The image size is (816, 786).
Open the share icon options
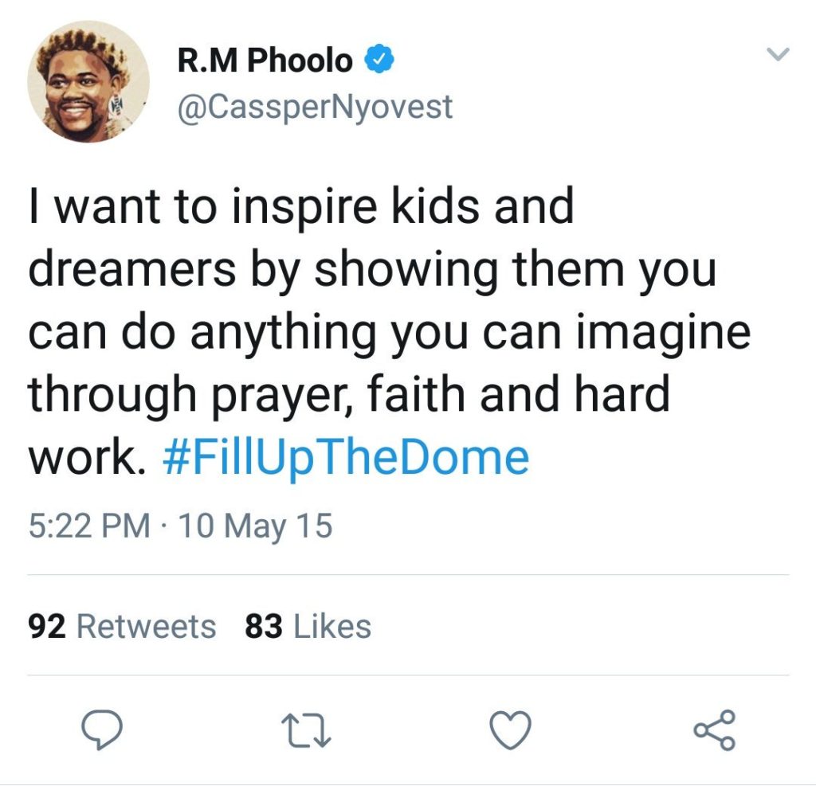[715, 729]
